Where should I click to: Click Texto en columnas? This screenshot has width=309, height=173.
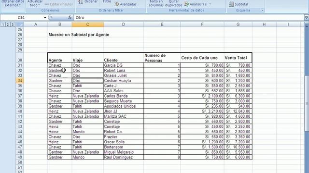(x=156, y=3)
